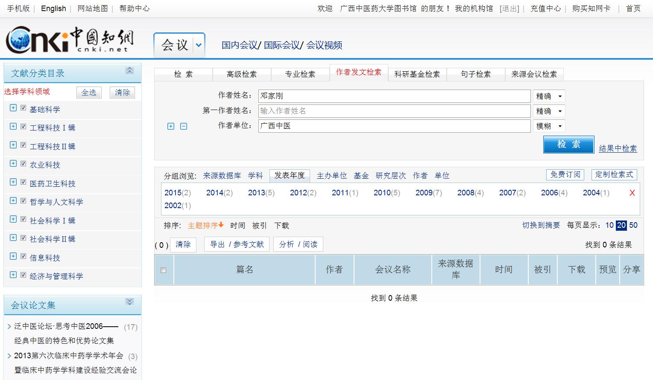Image resolution: width=653 pixels, height=380 pixels.
Task: Click the minus icon to remove search row
Action: point(184,126)
